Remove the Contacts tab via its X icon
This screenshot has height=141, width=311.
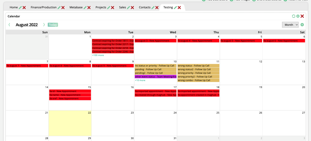[157, 7]
